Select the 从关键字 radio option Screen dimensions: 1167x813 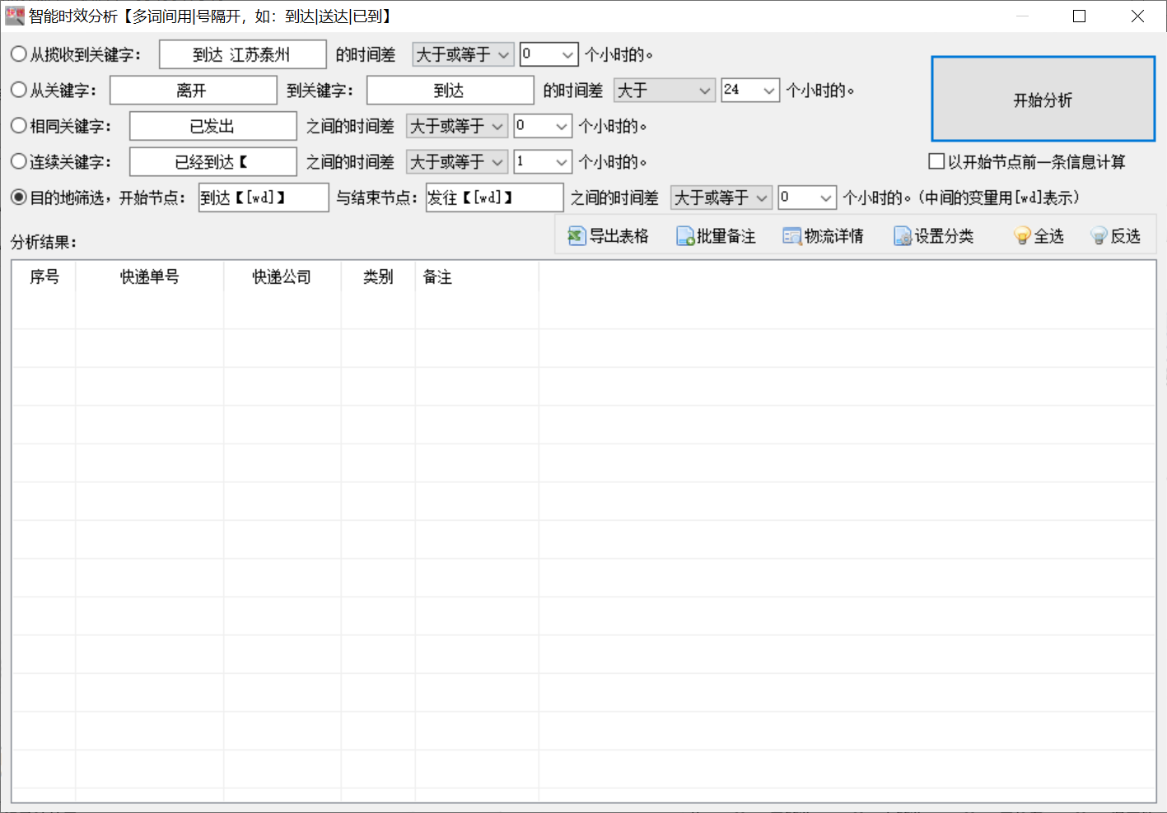click(18, 90)
